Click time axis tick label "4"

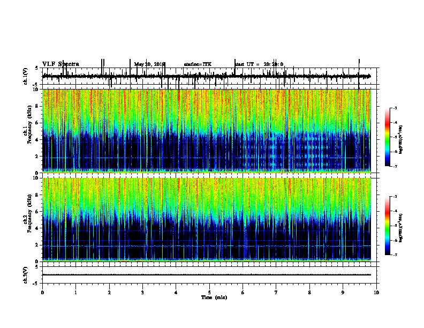tap(176, 293)
